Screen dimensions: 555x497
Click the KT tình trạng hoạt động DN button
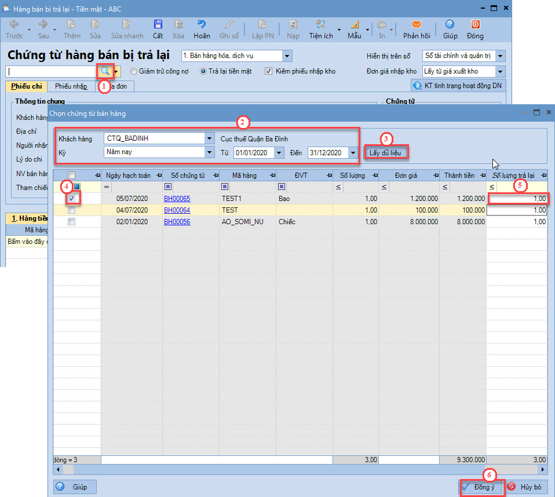click(458, 86)
